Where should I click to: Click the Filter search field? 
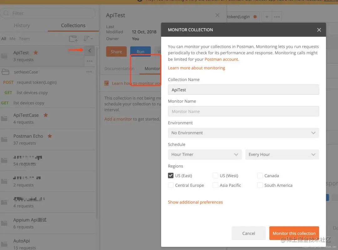[x=48, y=13]
